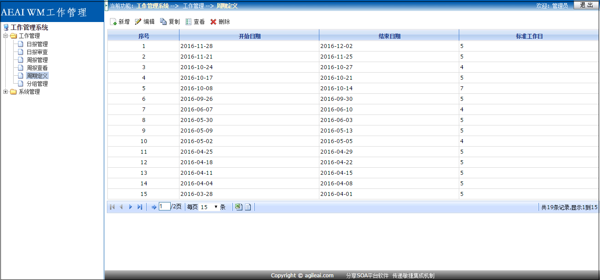
Task: Go to last page in pager
Action: (x=140, y=207)
